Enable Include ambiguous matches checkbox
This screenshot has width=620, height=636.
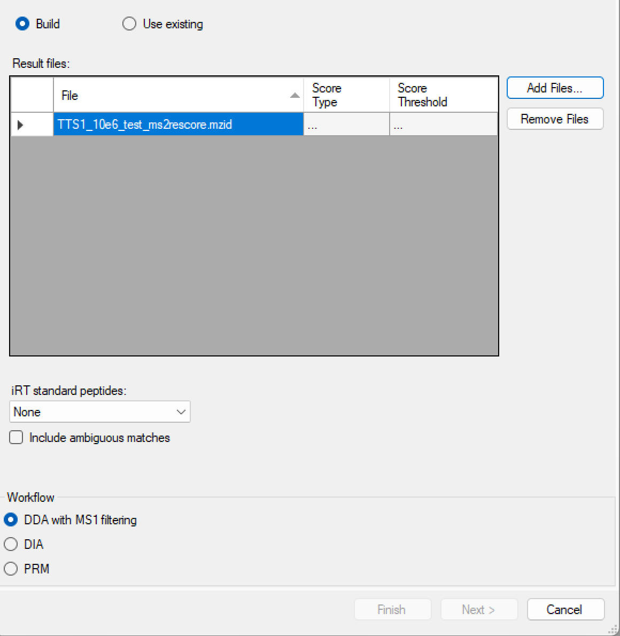click(17, 438)
